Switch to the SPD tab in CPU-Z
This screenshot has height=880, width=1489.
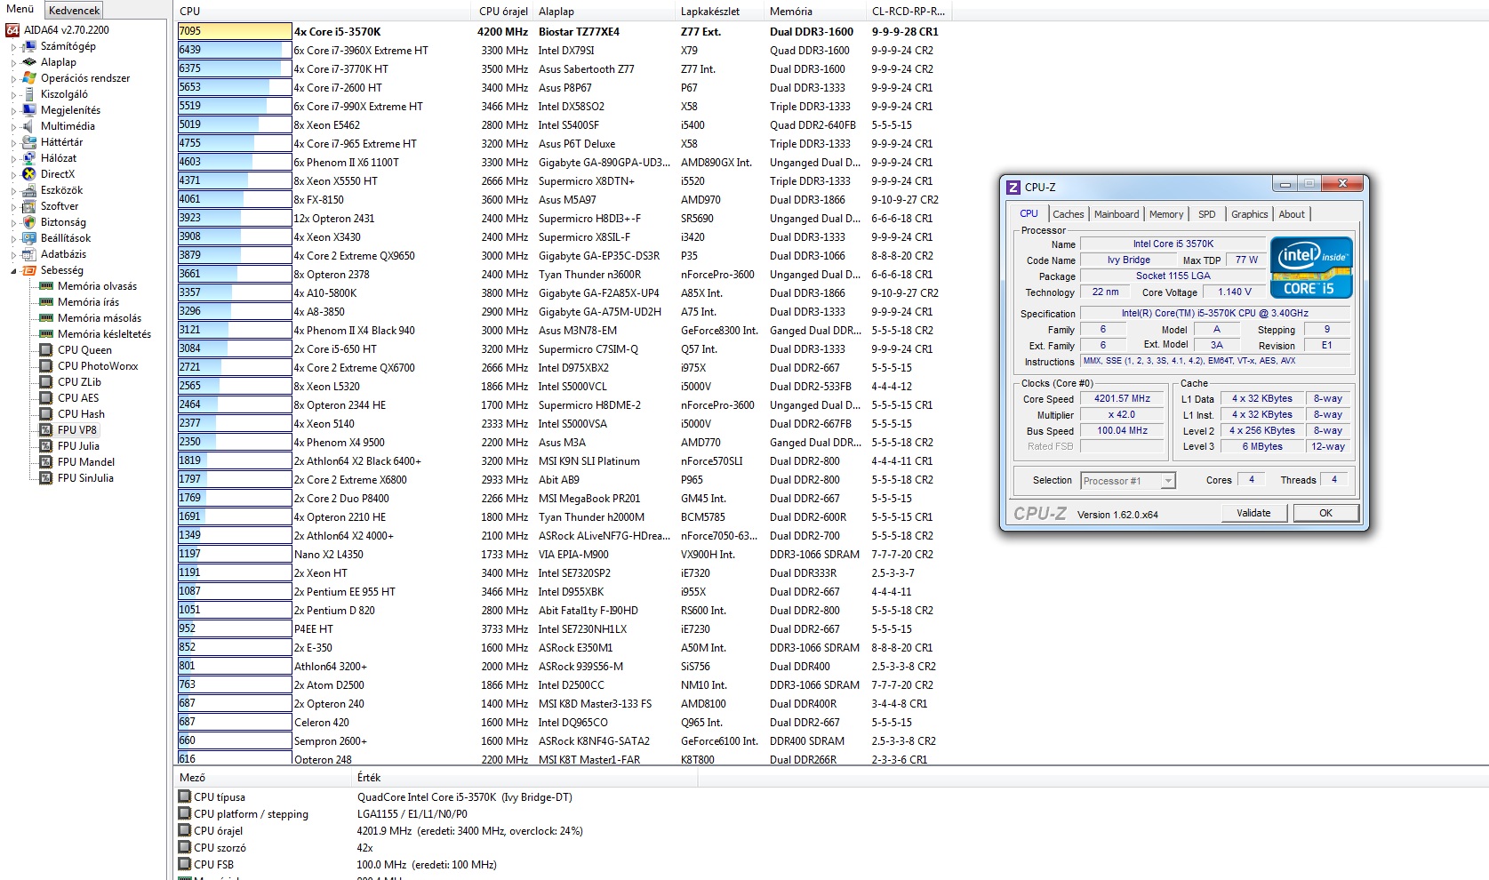(1206, 214)
